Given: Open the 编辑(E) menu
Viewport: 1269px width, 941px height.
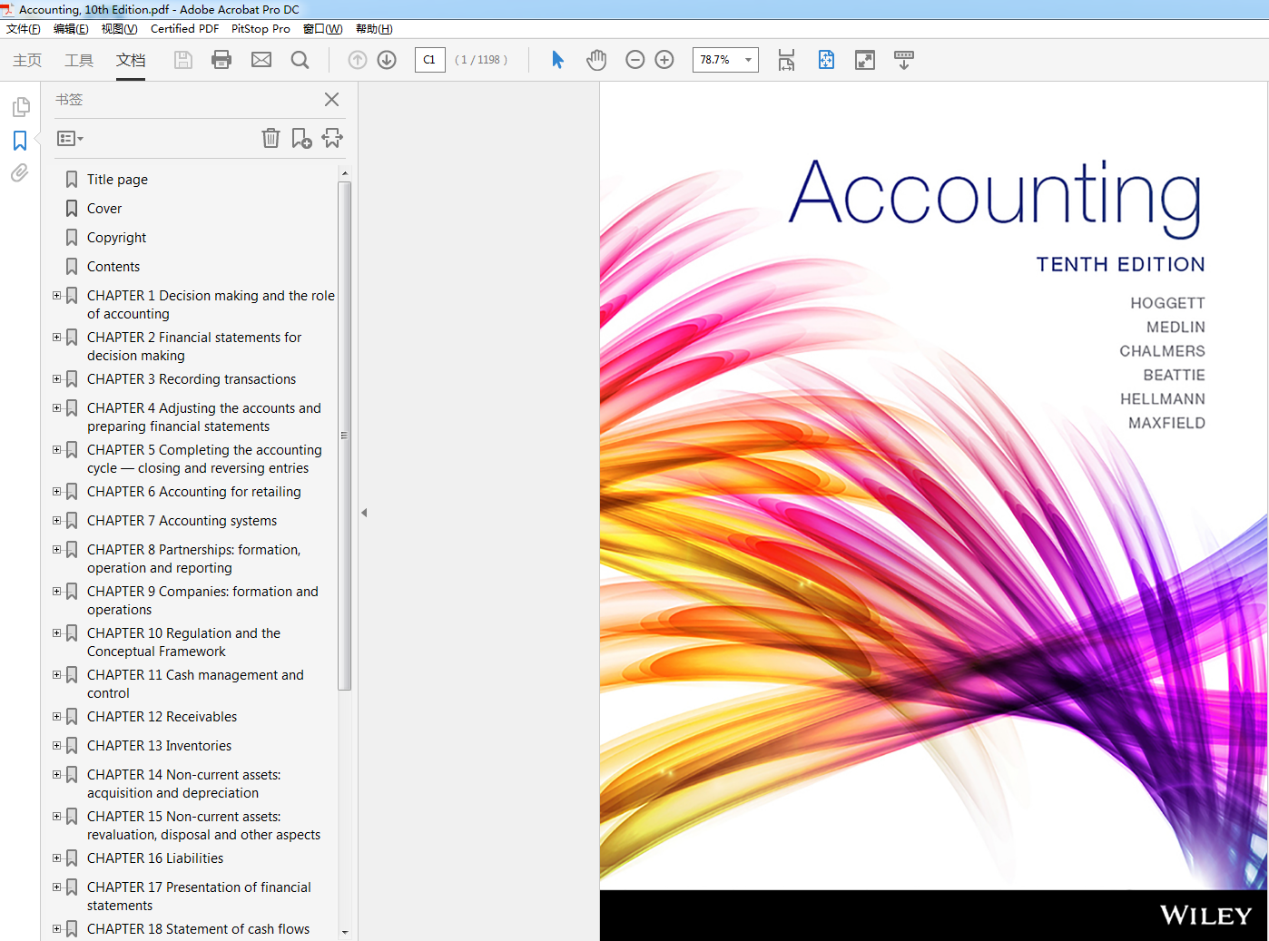Looking at the screenshot, I should click(x=71, y=29).
